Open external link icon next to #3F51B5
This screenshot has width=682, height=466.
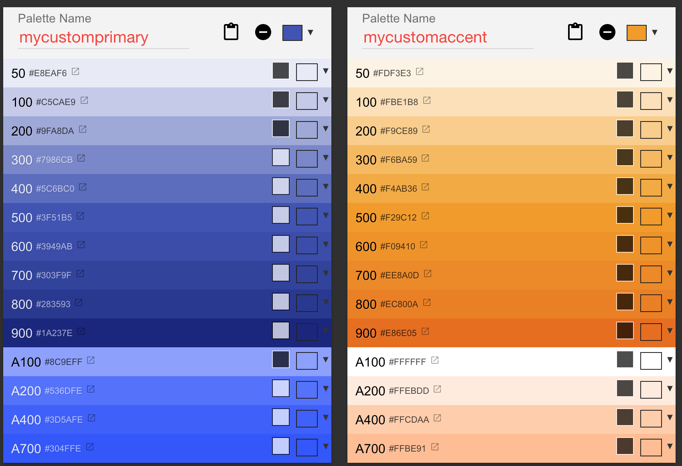tap(80, 216)
